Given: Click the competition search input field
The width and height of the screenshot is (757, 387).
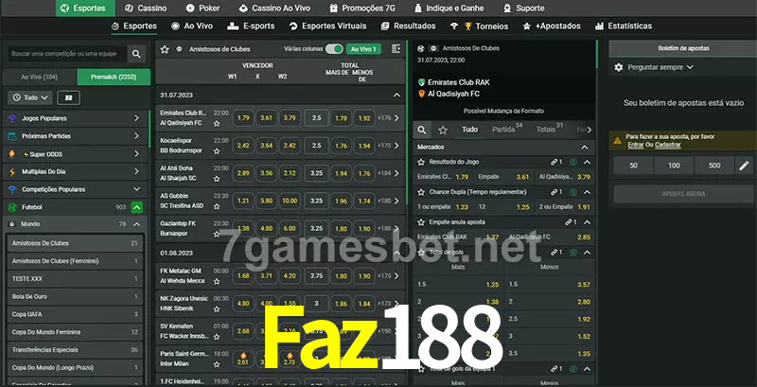Looking at the screenshot, I should coord(65,55).
